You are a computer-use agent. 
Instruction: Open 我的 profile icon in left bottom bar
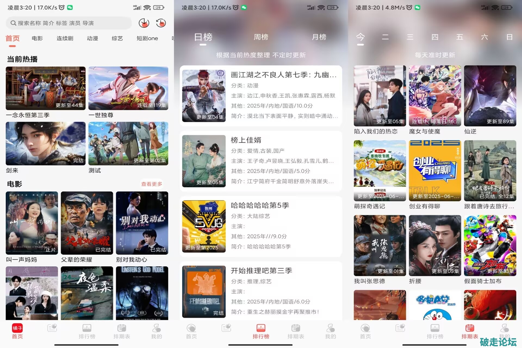[156, 328]
